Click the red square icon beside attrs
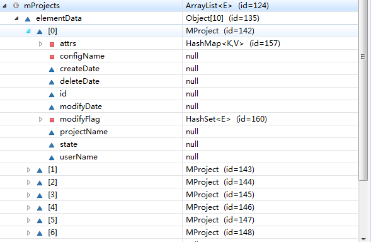Screen dimensions: 371x242 (52, 44)
